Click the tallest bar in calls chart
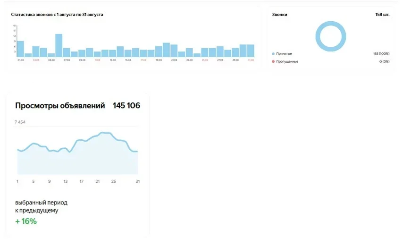 coord(59,45)
